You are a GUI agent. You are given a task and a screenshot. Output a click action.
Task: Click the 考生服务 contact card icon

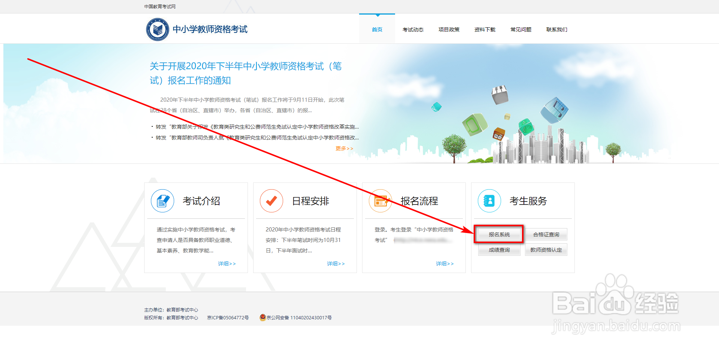pos(489,201)
